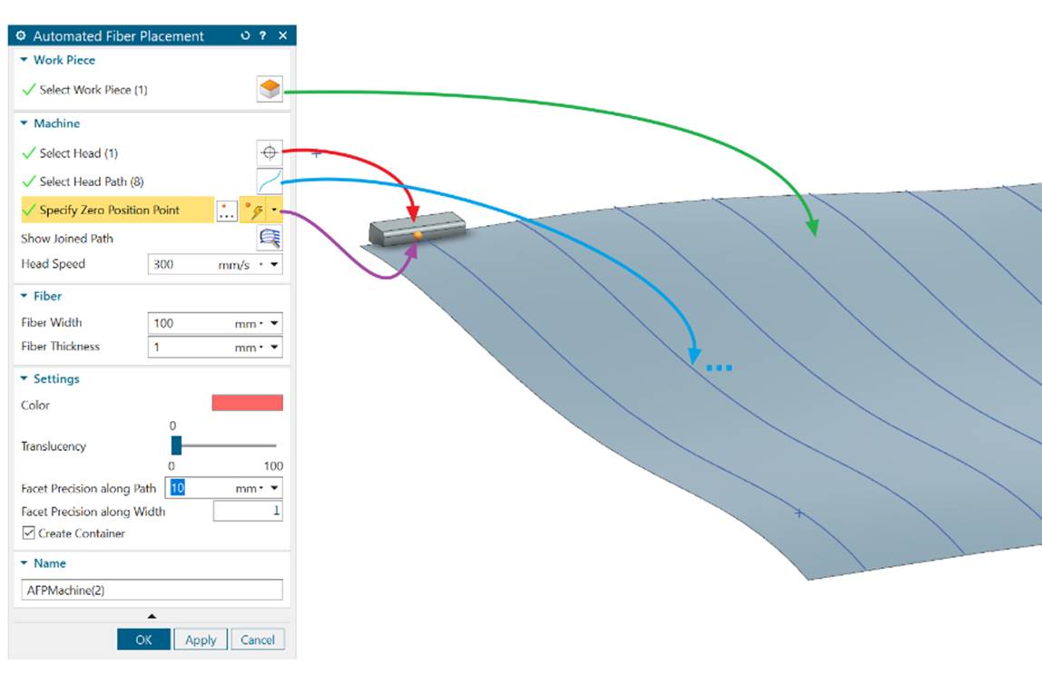Click the reset dialog icon in title bar

click(x=245, y=35)
